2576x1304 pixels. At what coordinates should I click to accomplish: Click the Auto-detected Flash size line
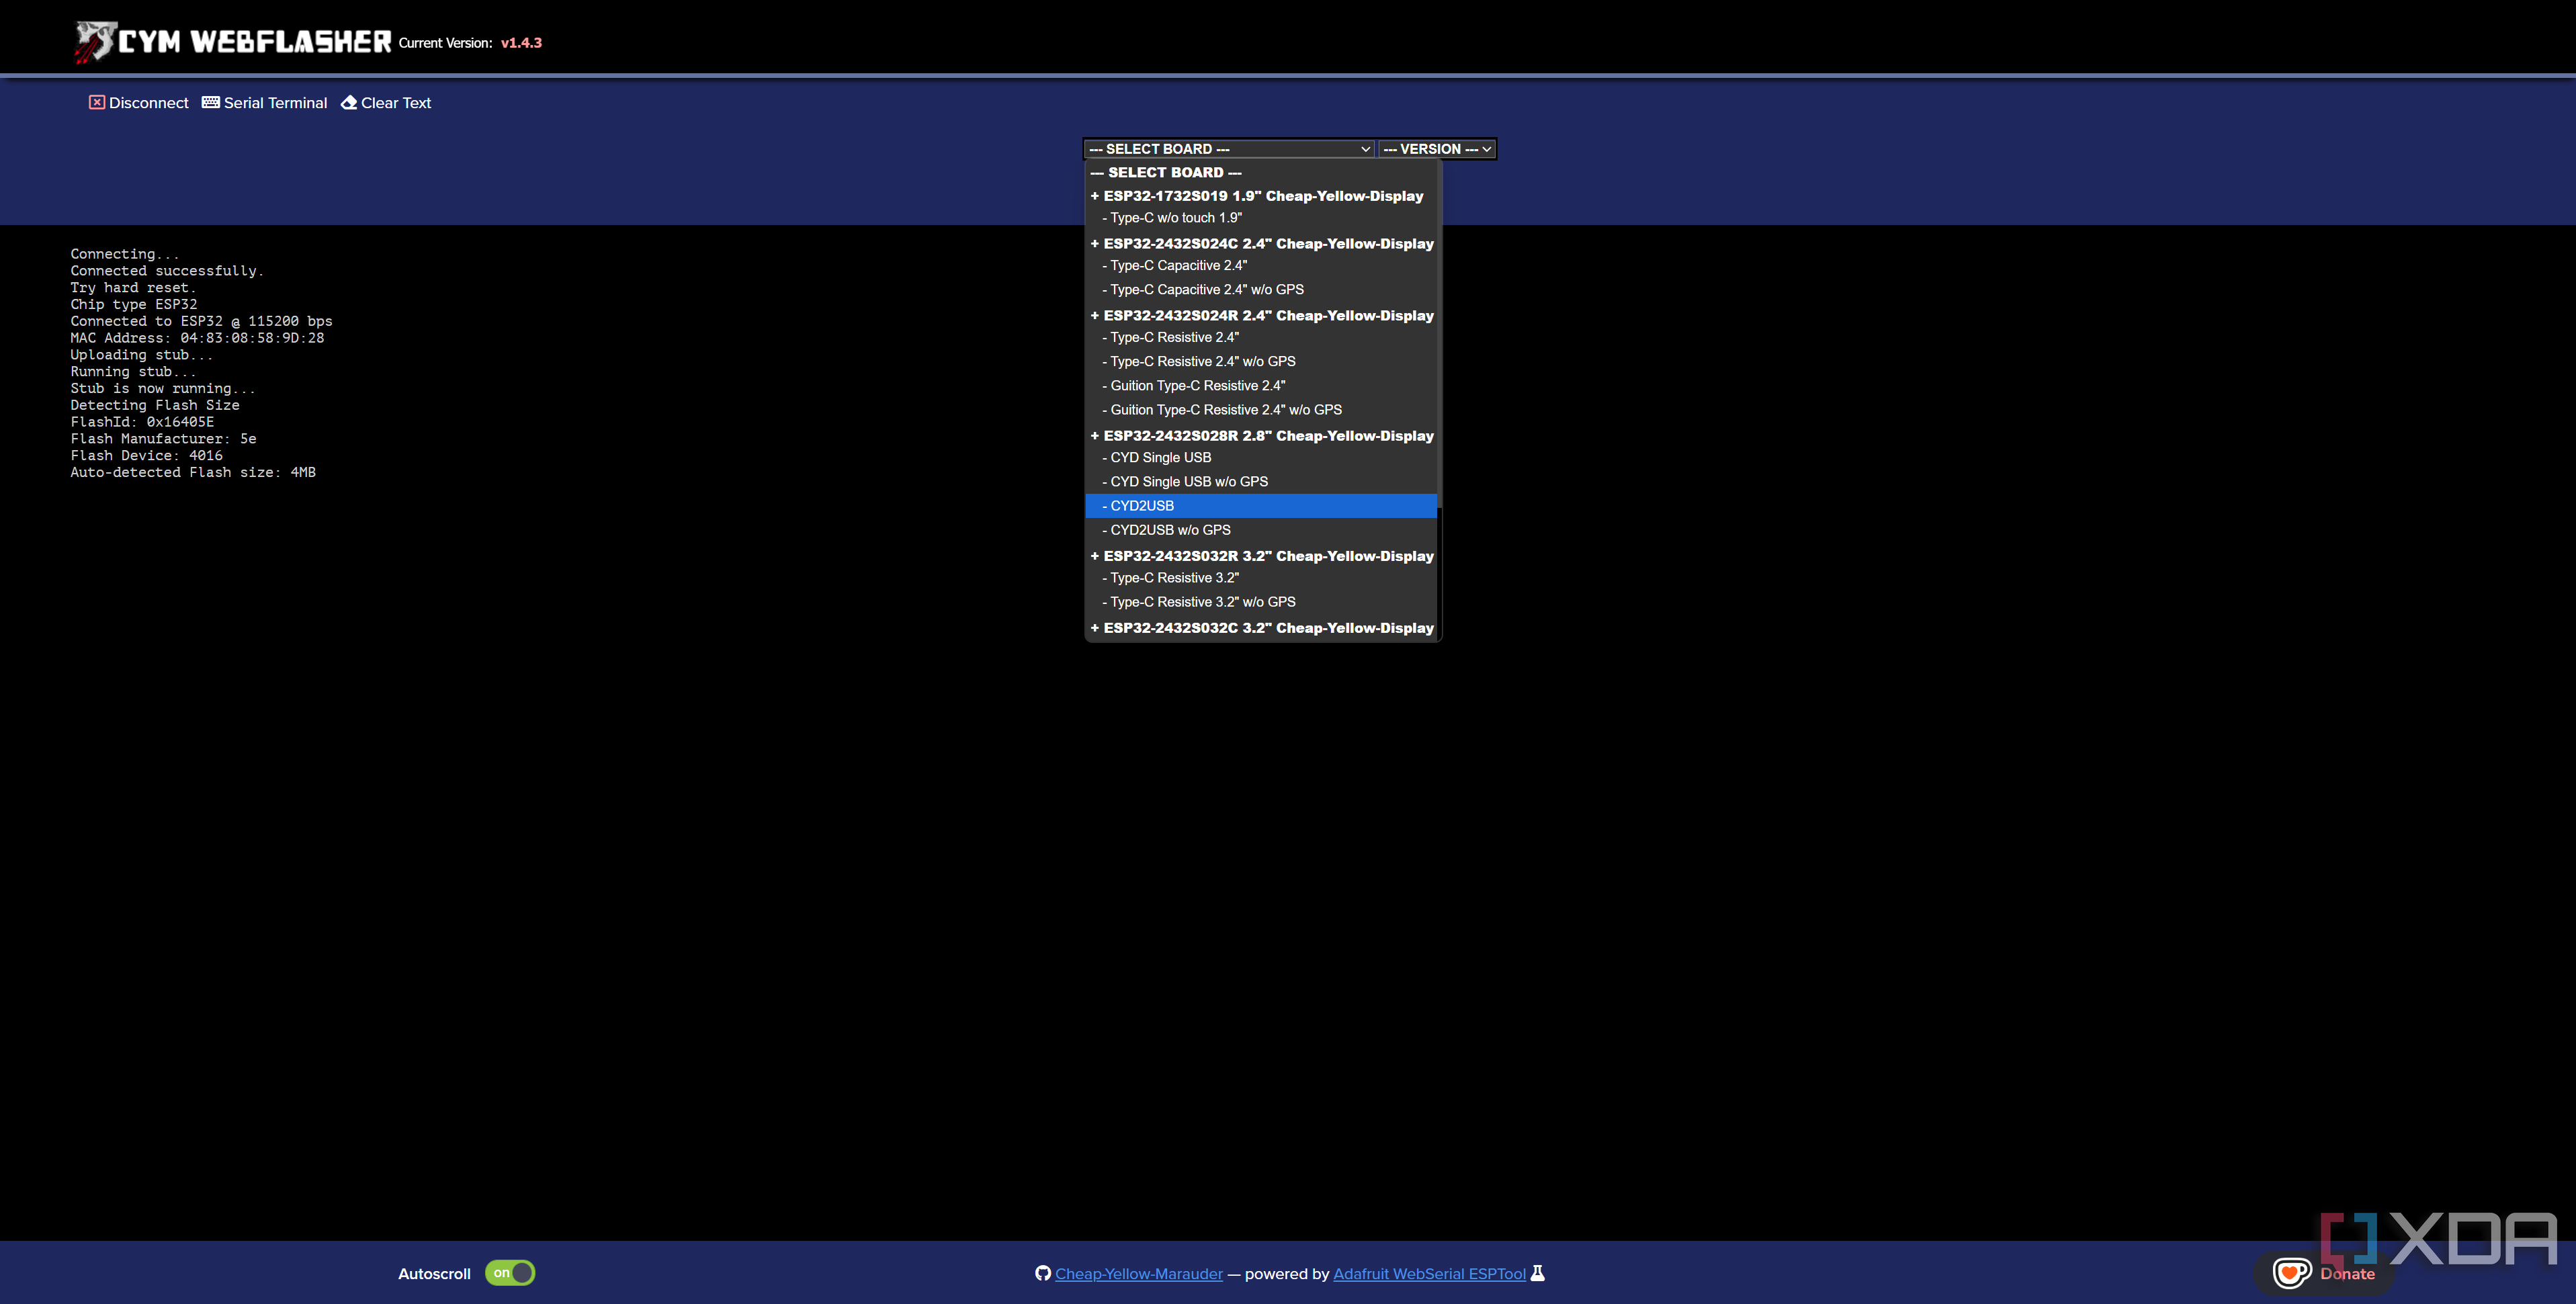click(193, 473)
